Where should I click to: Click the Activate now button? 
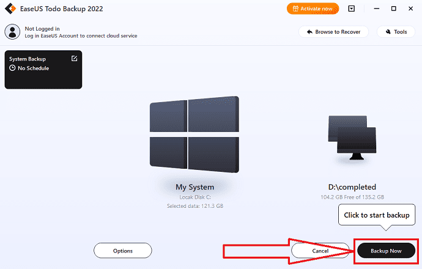313,9
